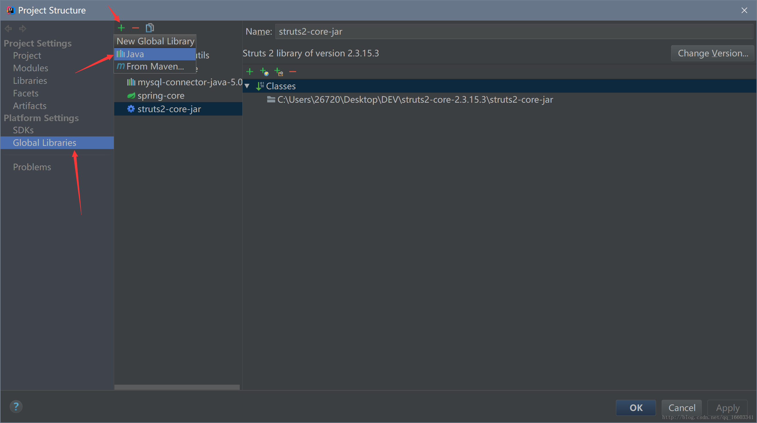Click the library Name input field
Image resolution: width=757 pixels, height=423 pixels.
[514, 31]
